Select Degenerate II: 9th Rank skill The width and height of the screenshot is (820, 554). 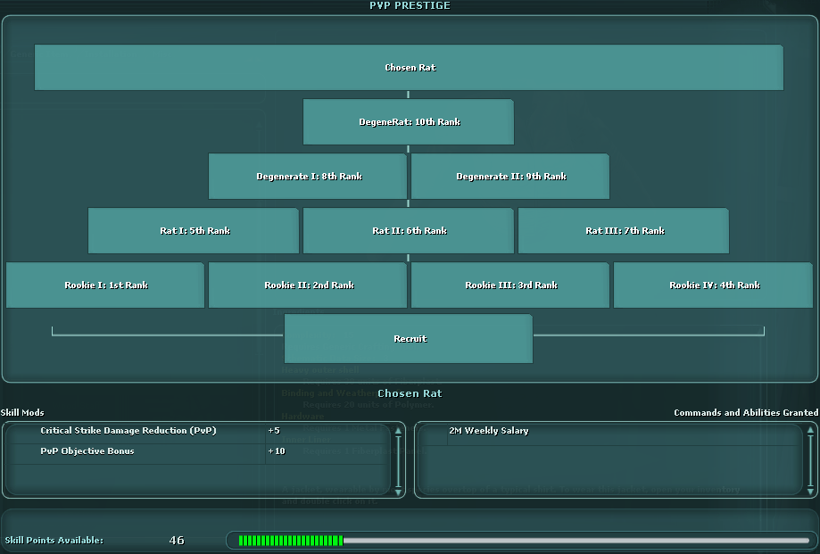tap(510, 177)
